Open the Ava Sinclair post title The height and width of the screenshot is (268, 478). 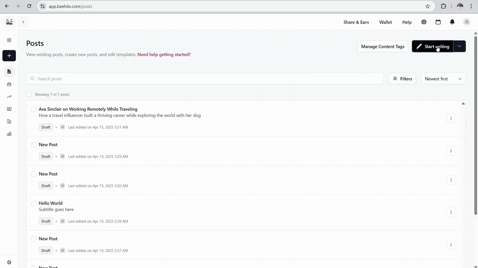88,109
